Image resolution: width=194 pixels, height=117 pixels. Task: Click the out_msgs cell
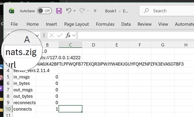24,90
